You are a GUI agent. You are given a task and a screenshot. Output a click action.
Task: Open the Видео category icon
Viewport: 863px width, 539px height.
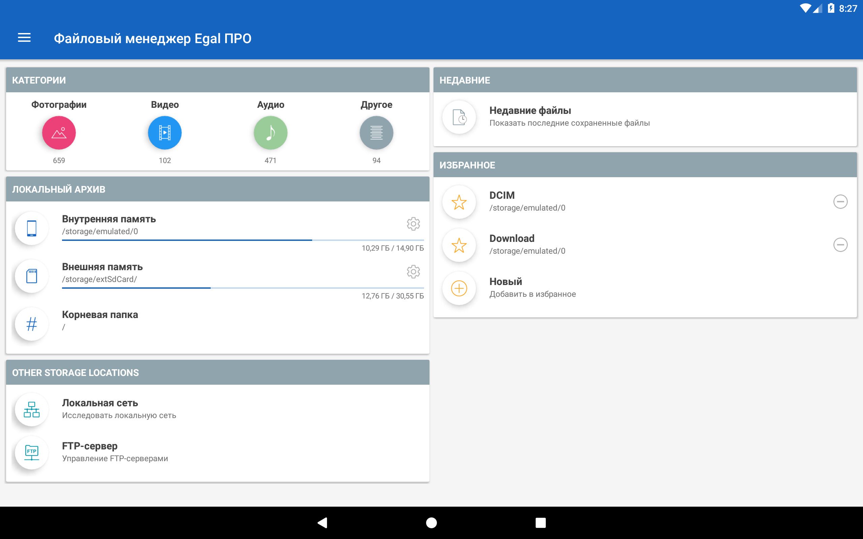point(165,133)
